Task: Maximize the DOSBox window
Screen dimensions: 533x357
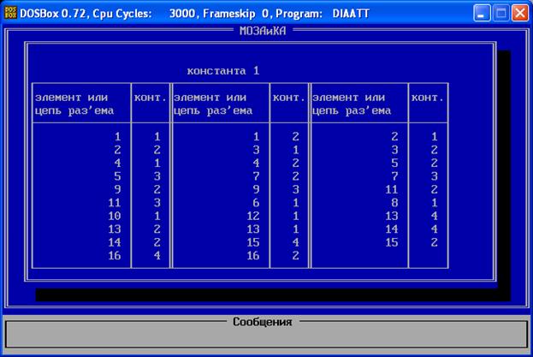Action: pos(501,12)
